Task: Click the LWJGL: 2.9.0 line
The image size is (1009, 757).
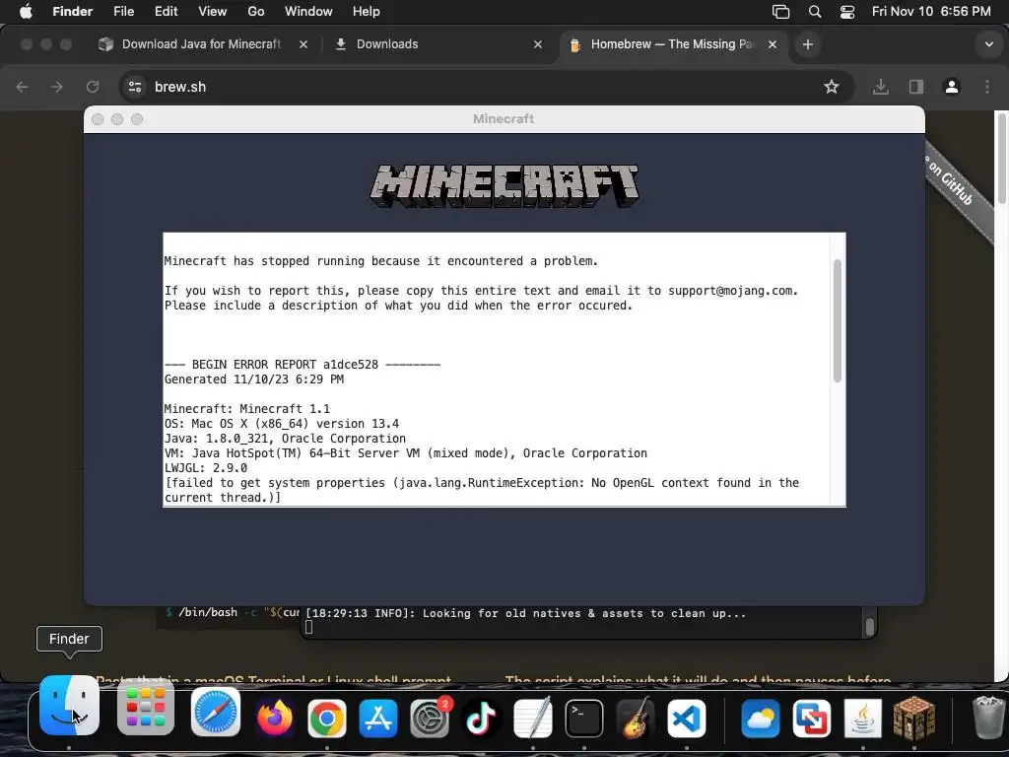Action: [x=206, y=468]
